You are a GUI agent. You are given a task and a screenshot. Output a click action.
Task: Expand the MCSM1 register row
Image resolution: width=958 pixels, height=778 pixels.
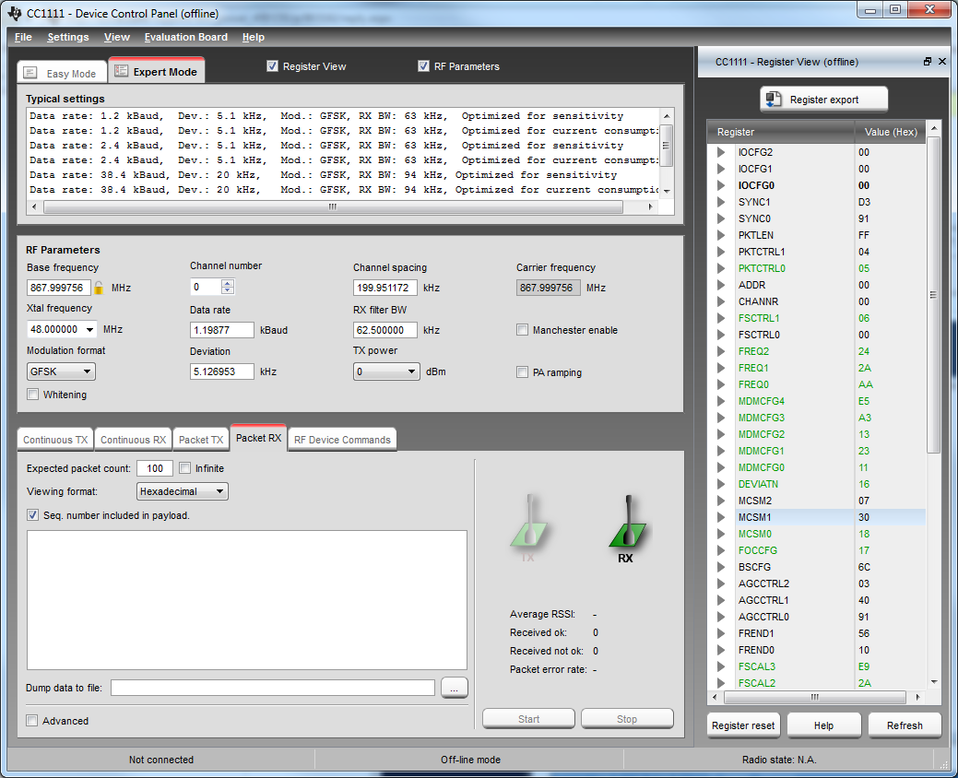721,517
